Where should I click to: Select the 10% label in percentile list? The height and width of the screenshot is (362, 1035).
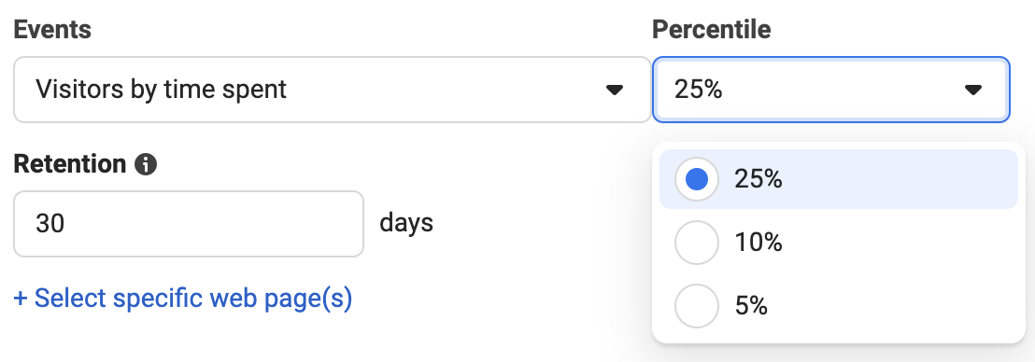pos(759,243)
